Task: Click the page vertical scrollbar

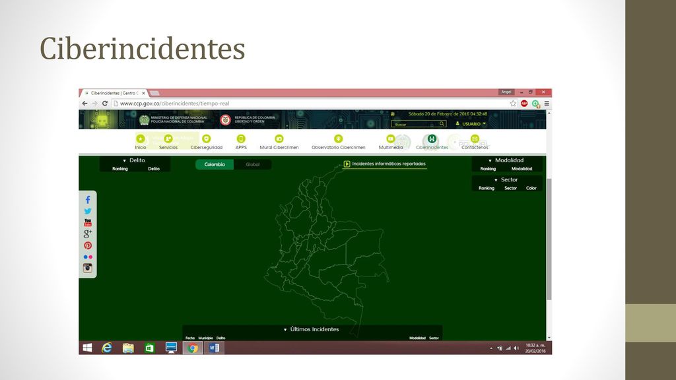Action: (x=549, y=239)
